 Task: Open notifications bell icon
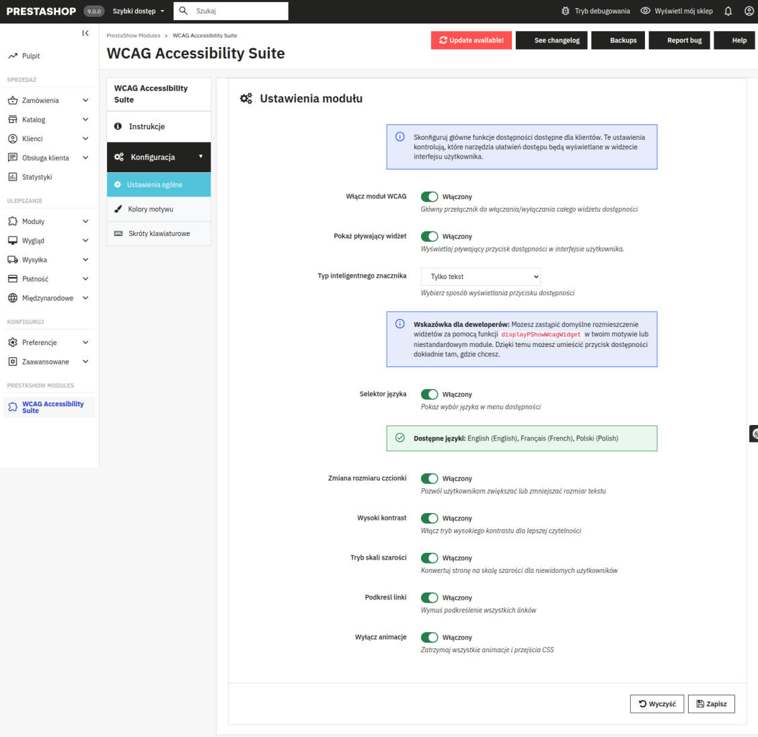pyautogui.click(x=728, y=11)
